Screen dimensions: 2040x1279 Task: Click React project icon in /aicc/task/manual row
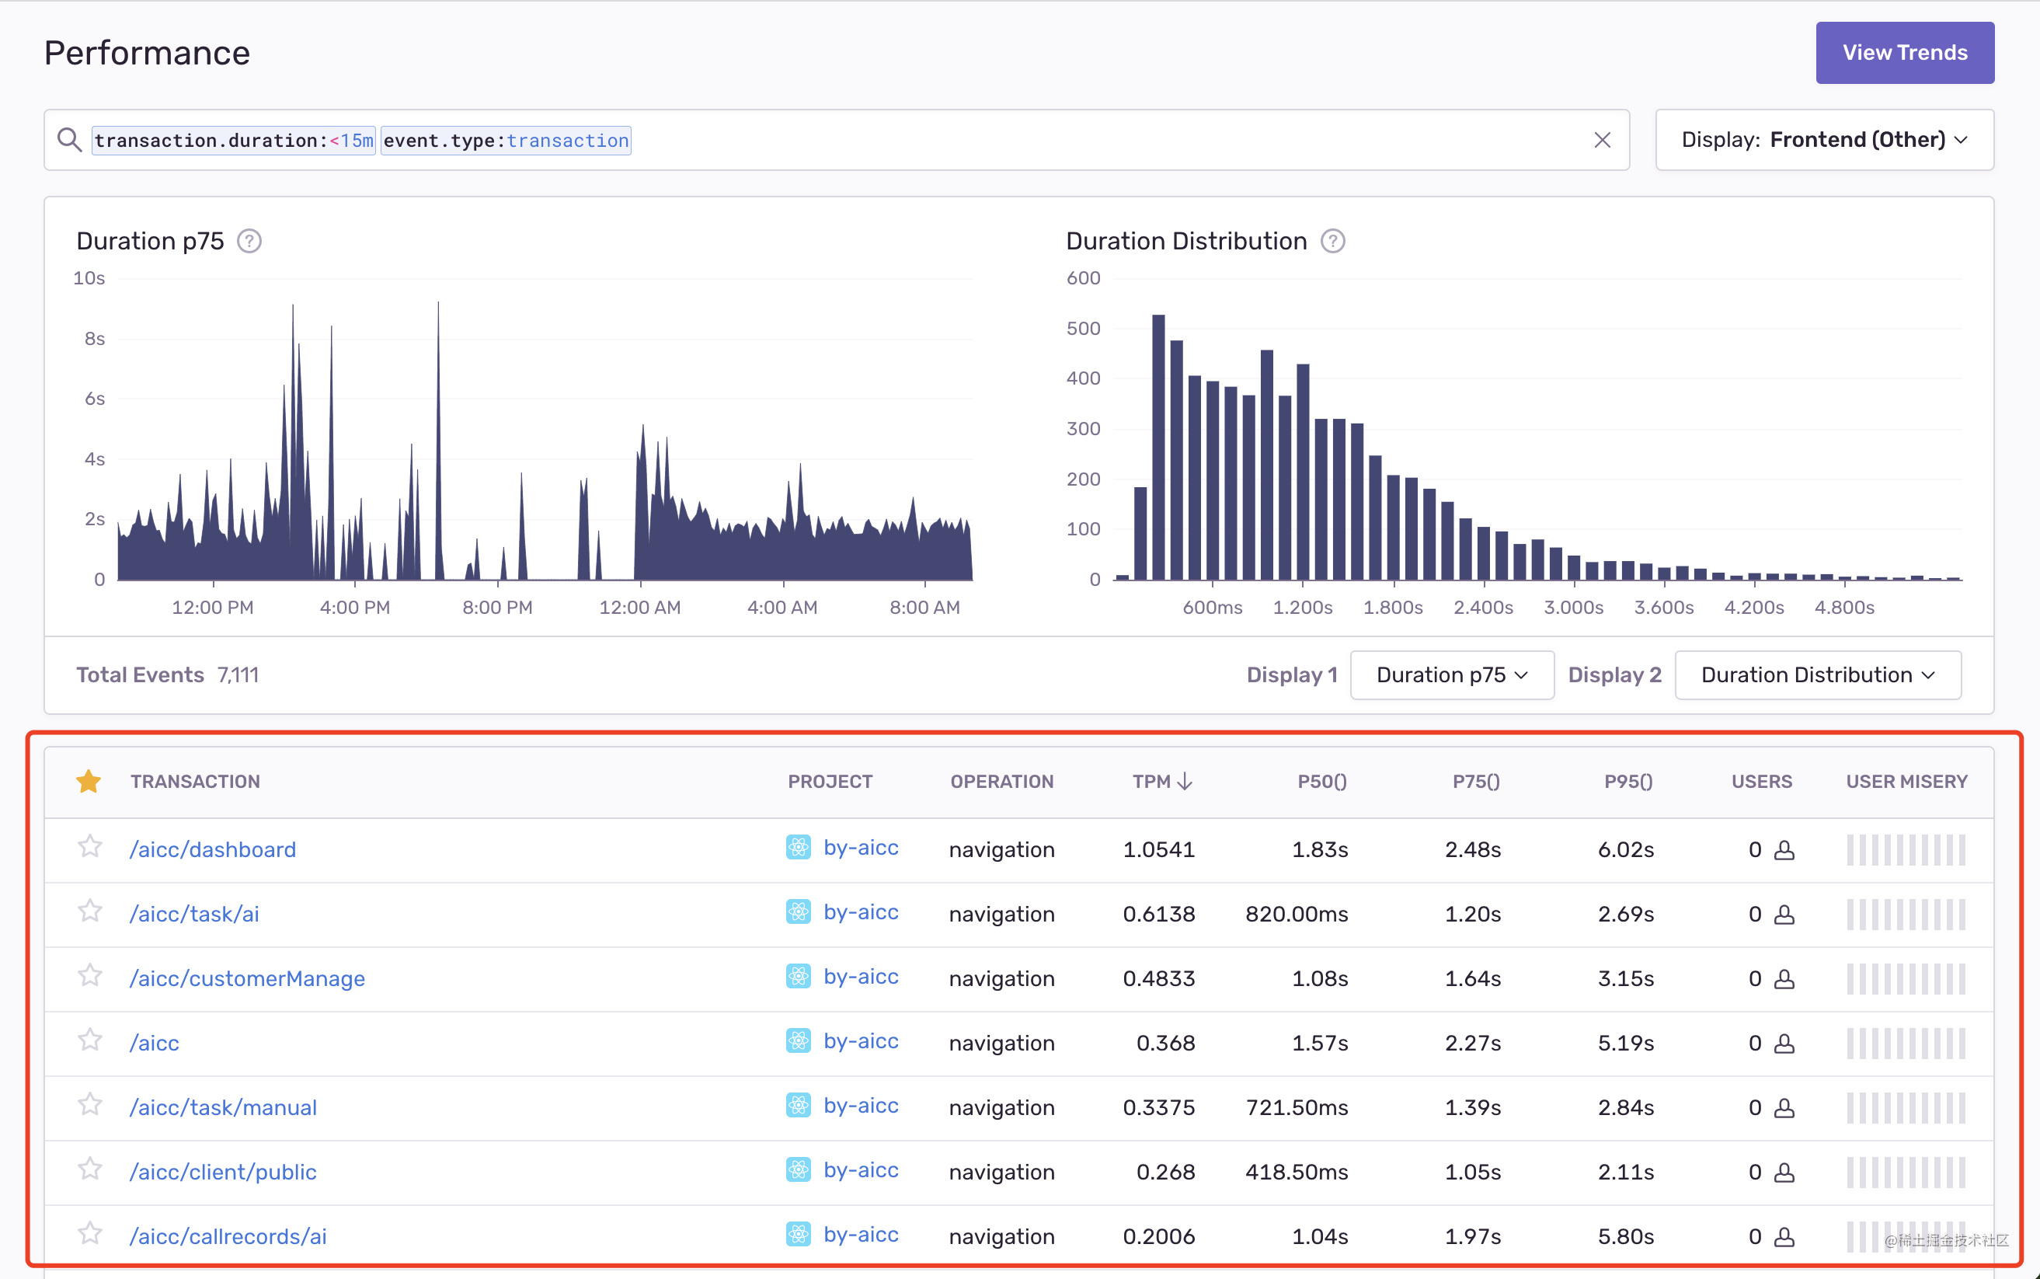pos(798,1106)
